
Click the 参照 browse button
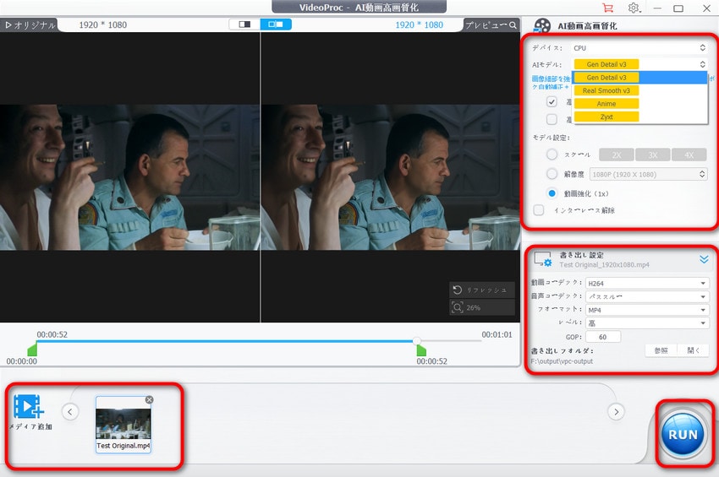pos(661,350)
